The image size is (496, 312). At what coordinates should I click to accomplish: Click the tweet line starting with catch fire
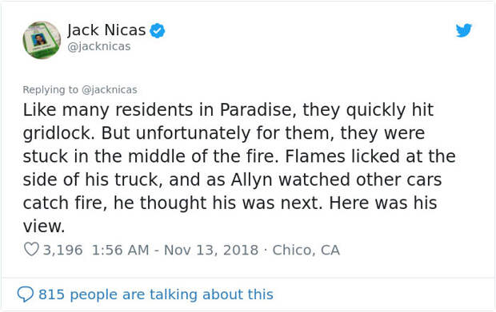coord(230,203)
